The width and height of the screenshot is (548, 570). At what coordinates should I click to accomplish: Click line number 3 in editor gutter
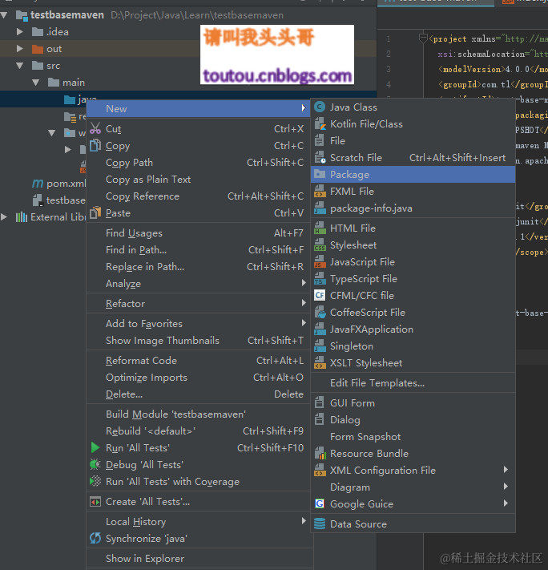[389, 69]
